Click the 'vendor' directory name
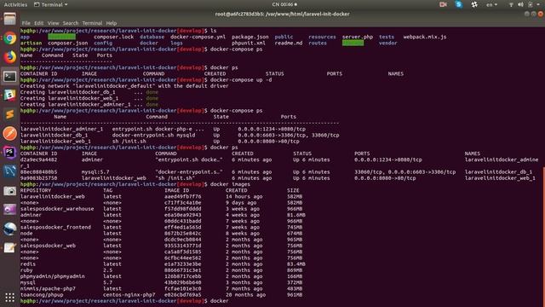 point(388,43)
